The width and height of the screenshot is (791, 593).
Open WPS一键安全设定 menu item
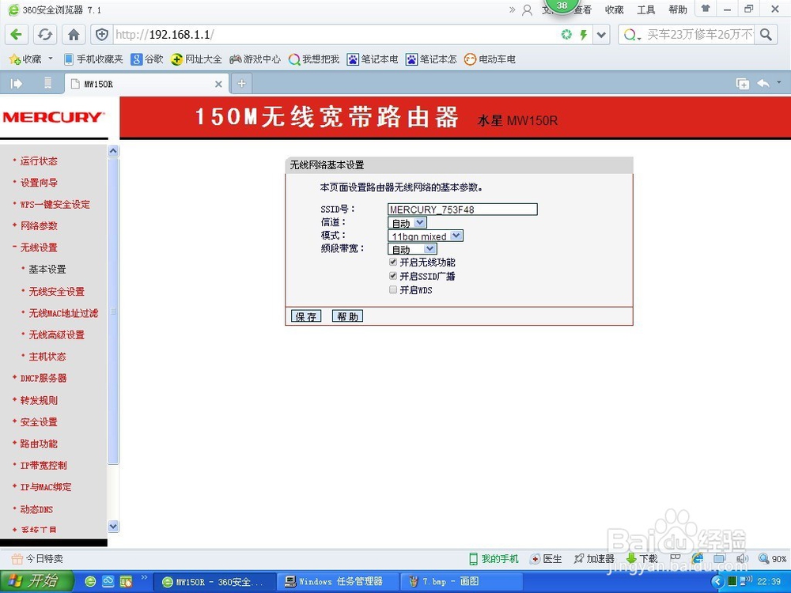click(x=55, y=204)
